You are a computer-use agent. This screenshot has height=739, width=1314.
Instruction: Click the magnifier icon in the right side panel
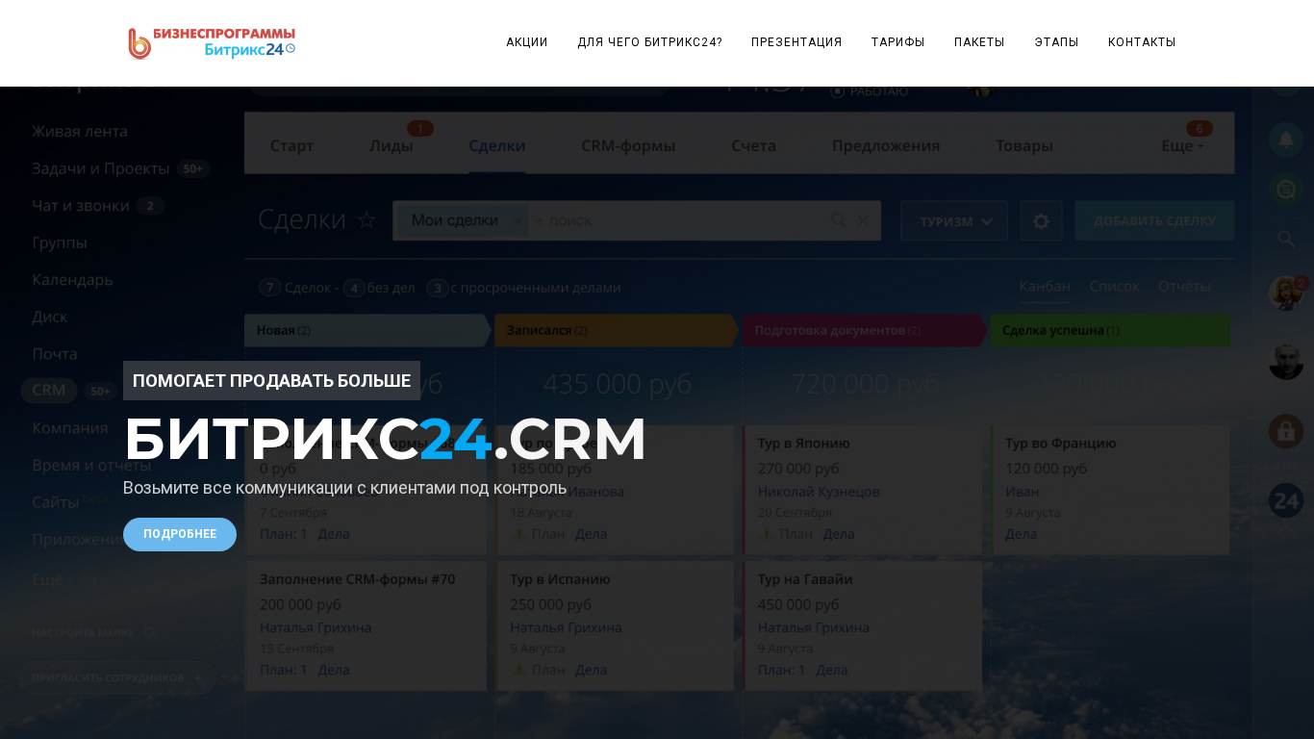[1286, 239]
